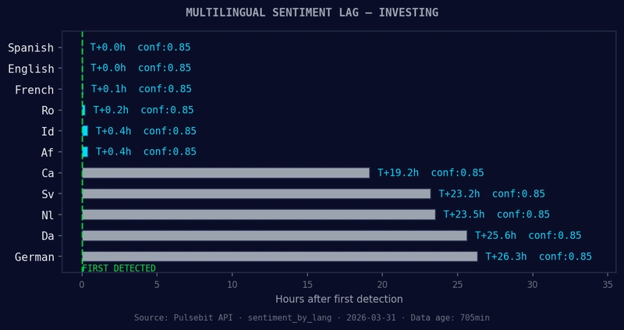This screenshot has width=624, height=330.
Task: Click the x-axis tick labeled 15
Action: (307, 285)
